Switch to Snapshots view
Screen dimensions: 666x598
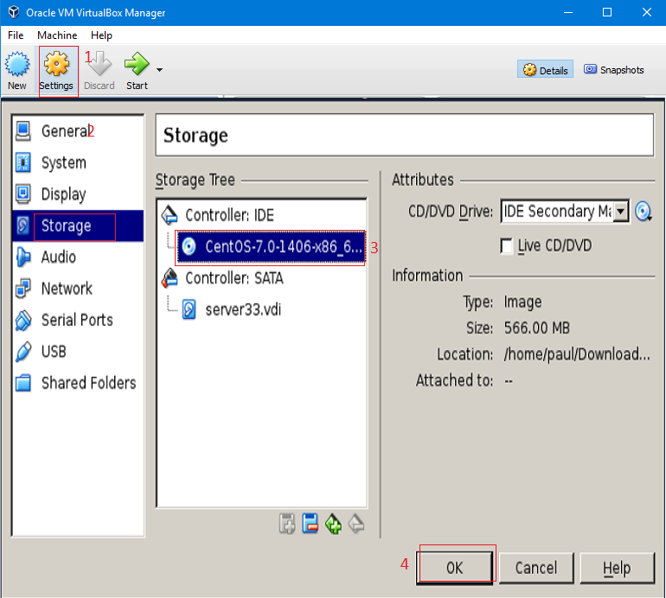point(614,70)
